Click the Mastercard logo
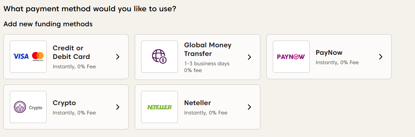This screenshot has width=415, height=137. [x=38, y=56]
